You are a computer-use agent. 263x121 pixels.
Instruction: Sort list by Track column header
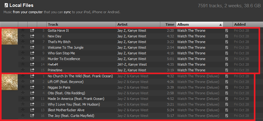click(x=81, y=25)
